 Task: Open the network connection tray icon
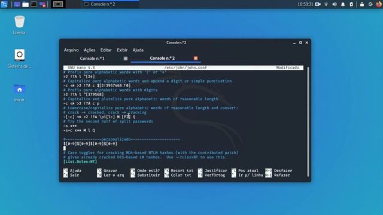tap(326, 4)
